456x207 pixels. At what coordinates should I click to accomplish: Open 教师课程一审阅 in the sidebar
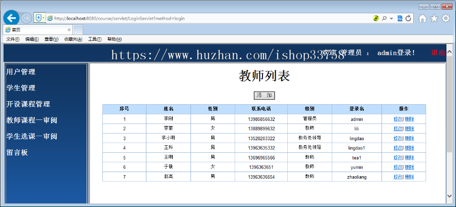click(32, 120)
